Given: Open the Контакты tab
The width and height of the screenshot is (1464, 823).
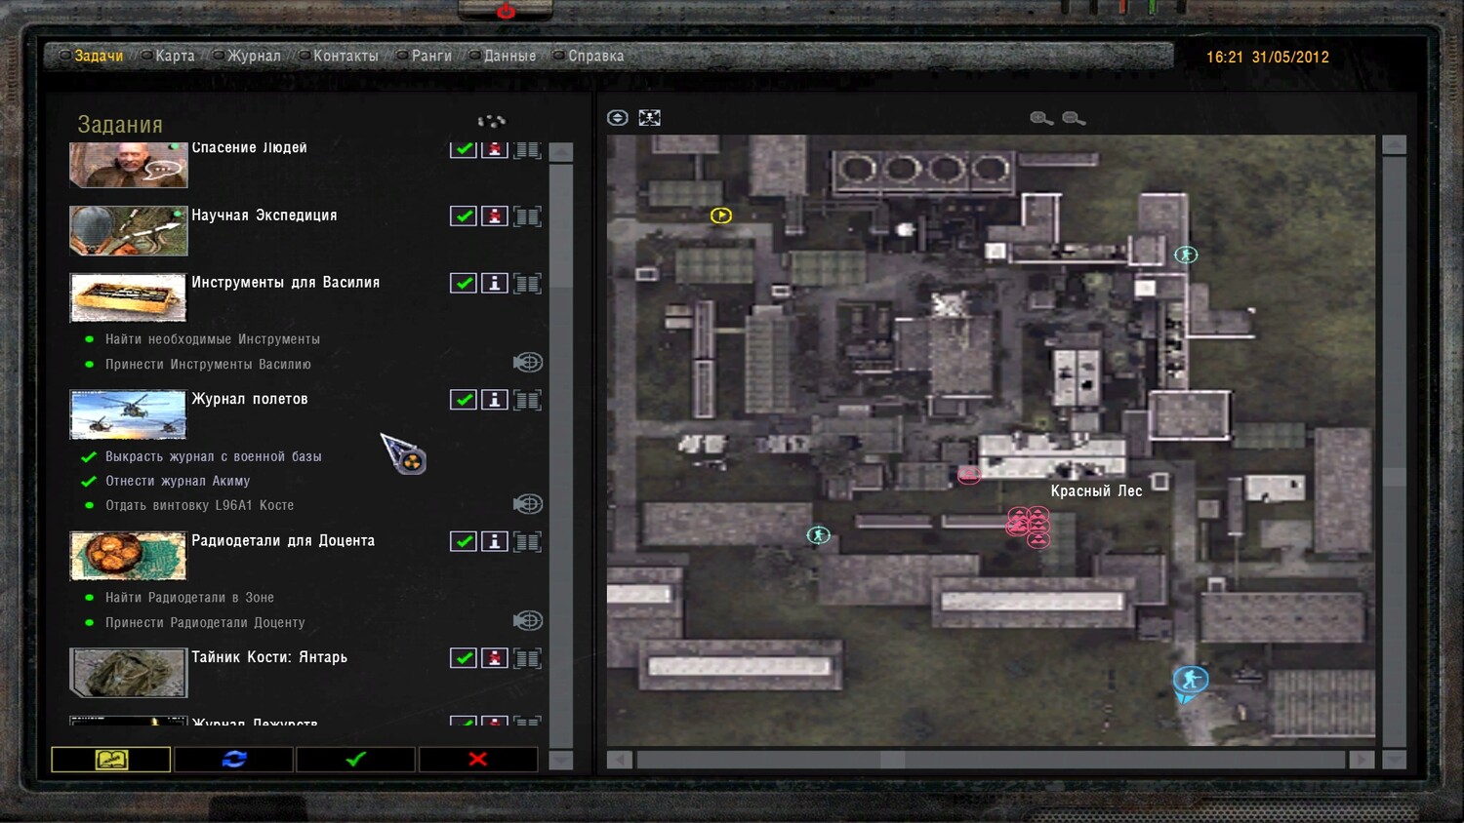Looking at the screenshot, I should point(346,56).
